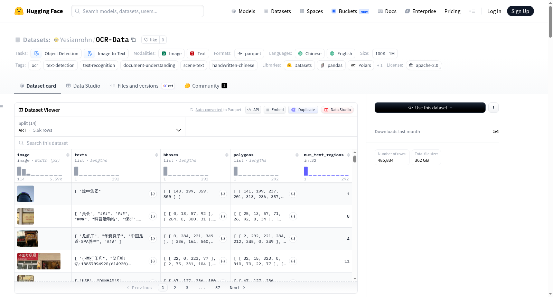Open the Community tab
This screenshot has width=553, height=297.
pyautogui.click(x=206, y=86)
